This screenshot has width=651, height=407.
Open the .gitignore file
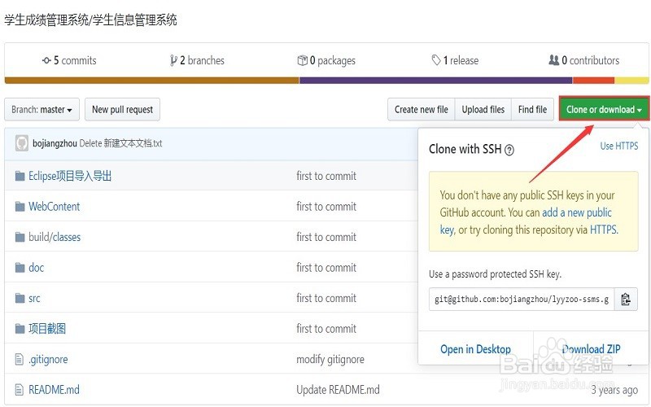[48, 359]
